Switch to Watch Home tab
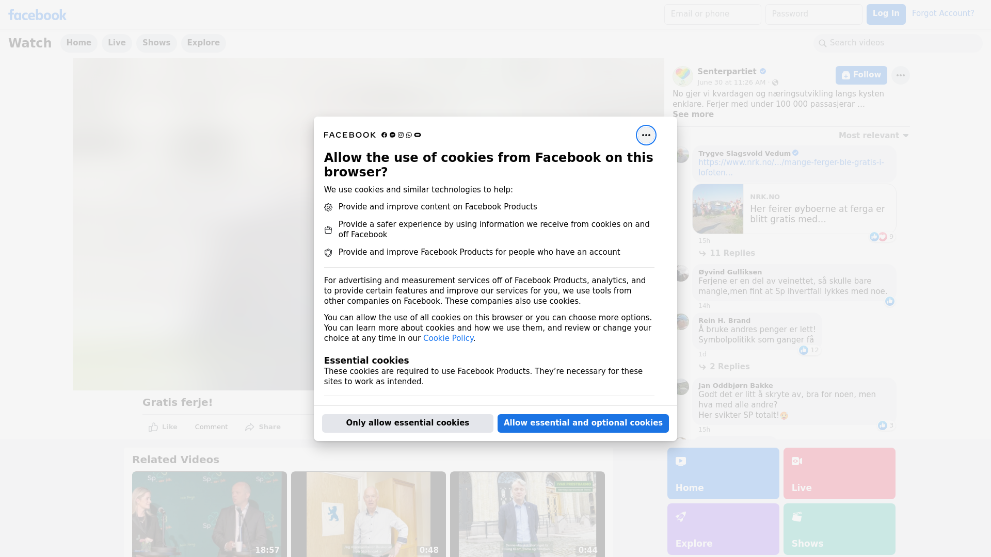 pyautogui.click(x=78, y=43)
